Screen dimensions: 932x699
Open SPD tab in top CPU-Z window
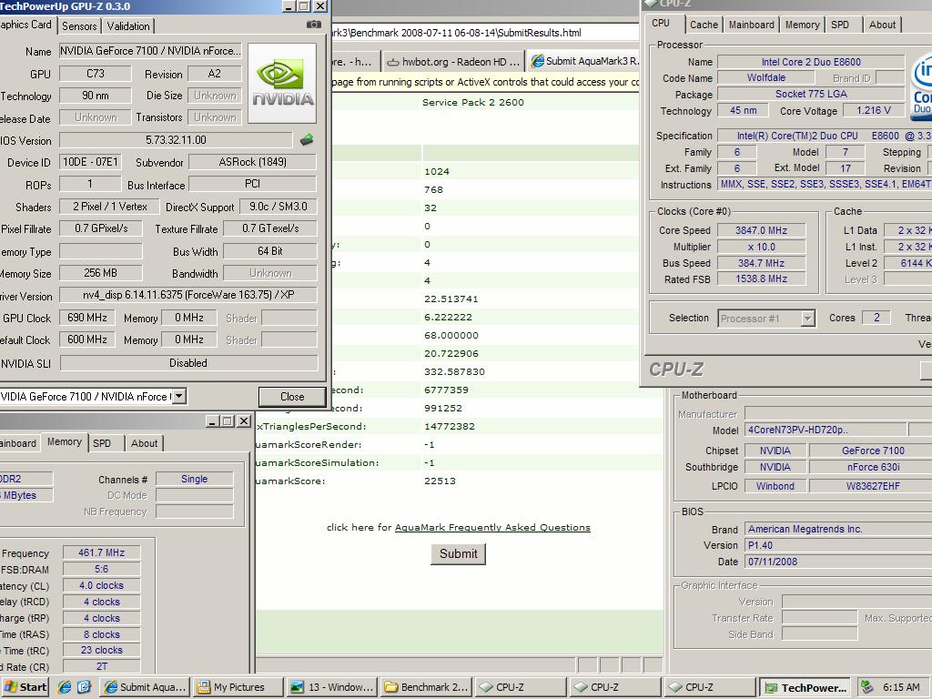coord(840,25)
